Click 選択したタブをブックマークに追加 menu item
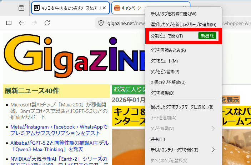 [x=182, y=107]
